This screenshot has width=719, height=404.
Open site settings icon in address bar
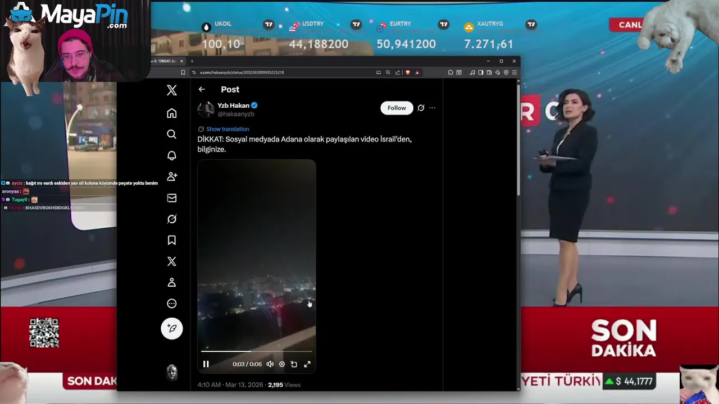(x=194, y=72)
